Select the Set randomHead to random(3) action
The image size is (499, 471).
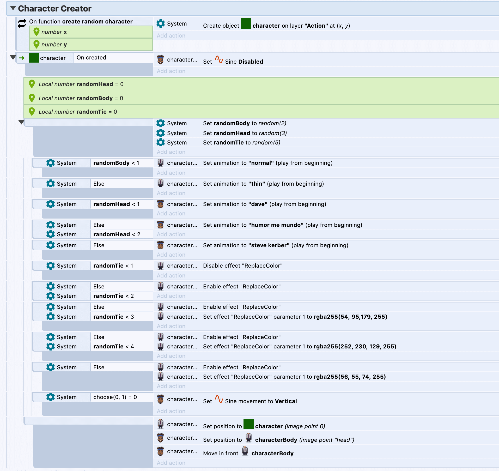click(245, 133)
